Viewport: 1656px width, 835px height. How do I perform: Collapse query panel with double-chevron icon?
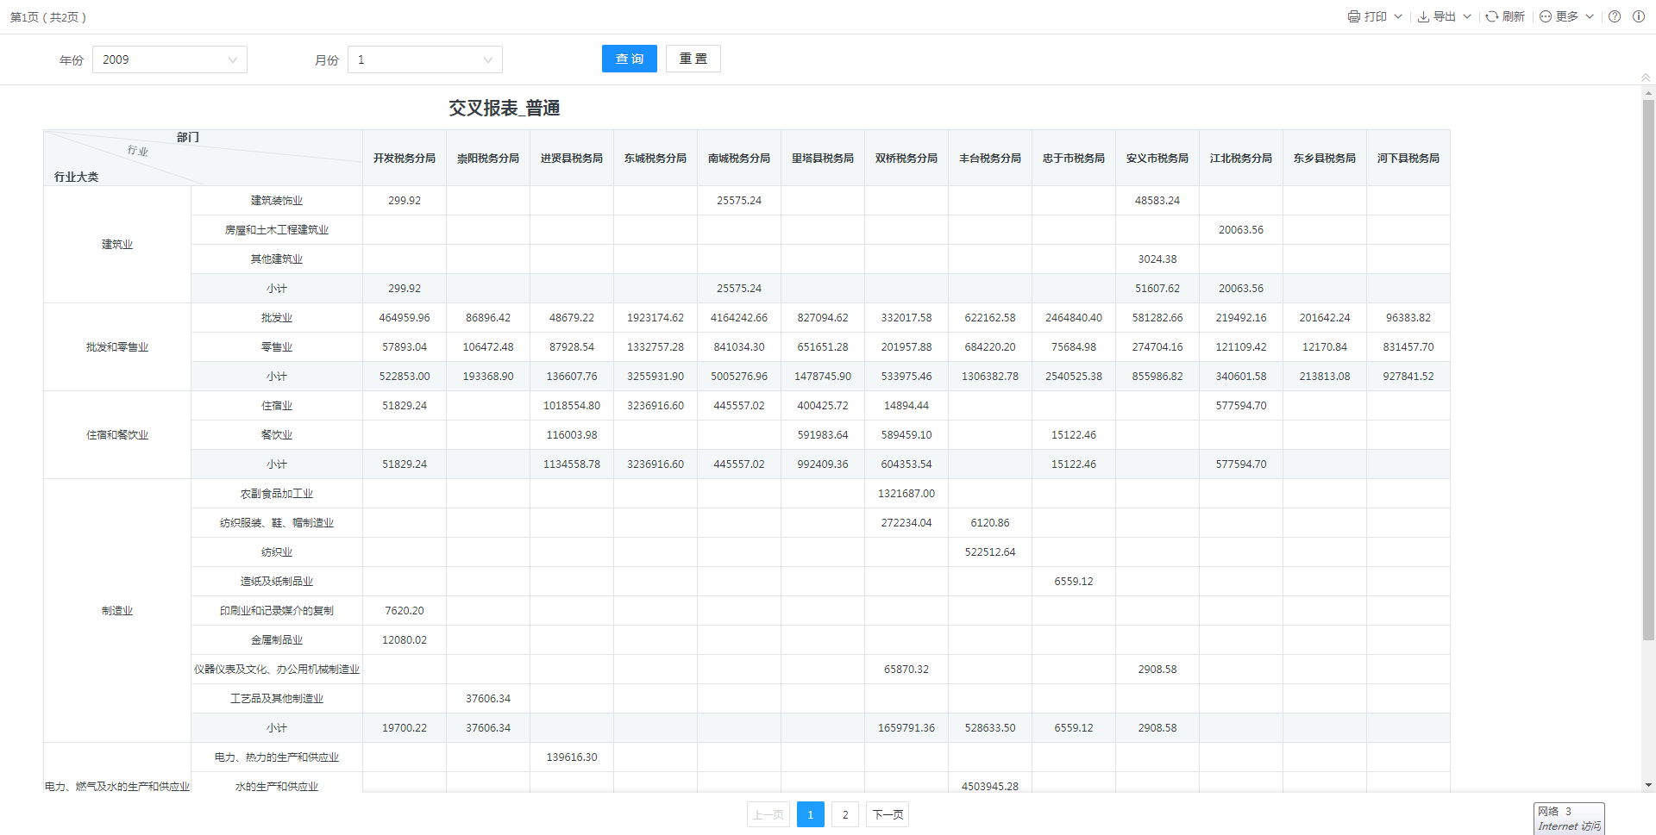point(1646,78)
